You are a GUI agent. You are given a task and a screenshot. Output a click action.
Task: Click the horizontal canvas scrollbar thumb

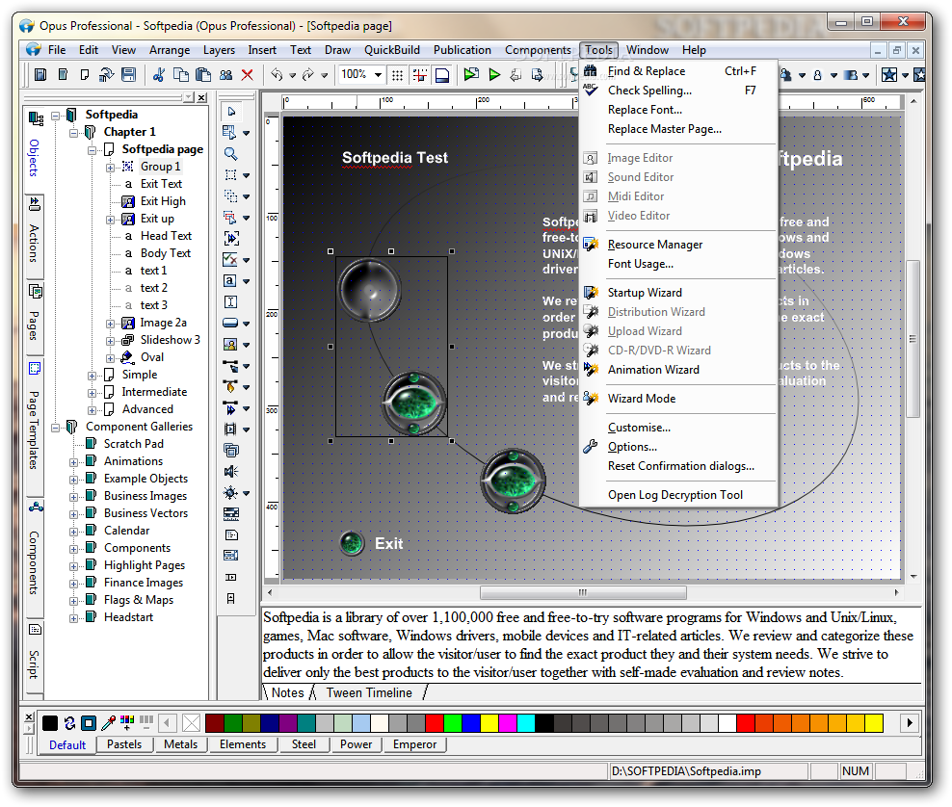click(584, 592)
